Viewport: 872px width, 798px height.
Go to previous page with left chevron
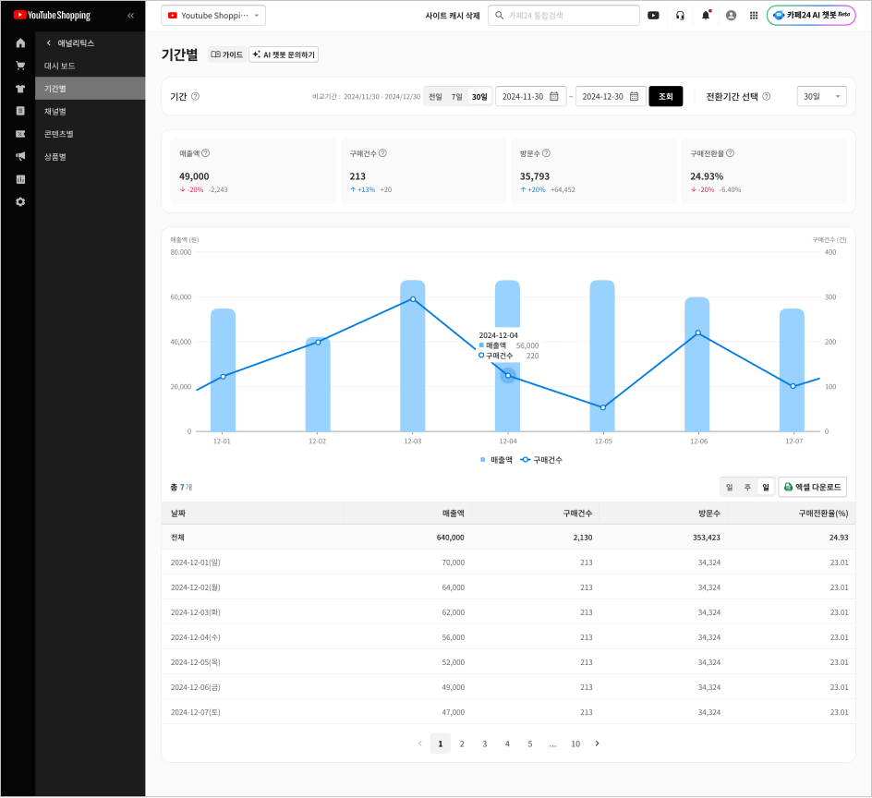pos(420,744)
